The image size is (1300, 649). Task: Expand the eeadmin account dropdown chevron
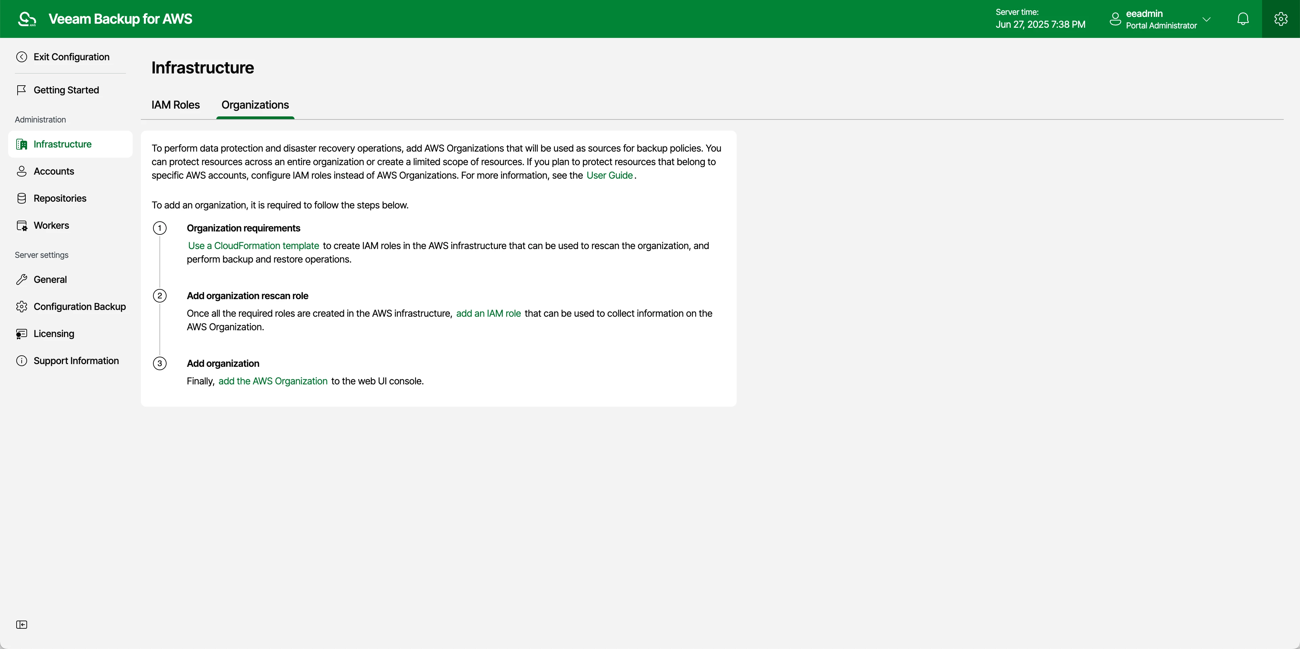pyautogui.click(x=1206, y=19)
